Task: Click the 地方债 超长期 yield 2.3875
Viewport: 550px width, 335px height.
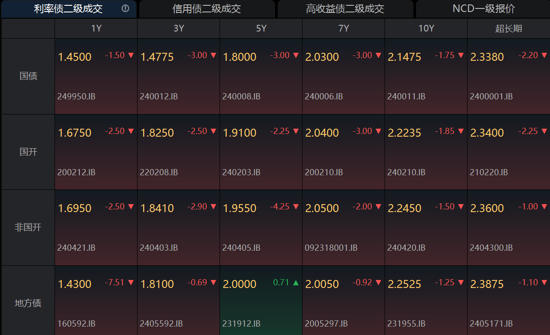Action: pyautogui.click(x=487, y=284)
